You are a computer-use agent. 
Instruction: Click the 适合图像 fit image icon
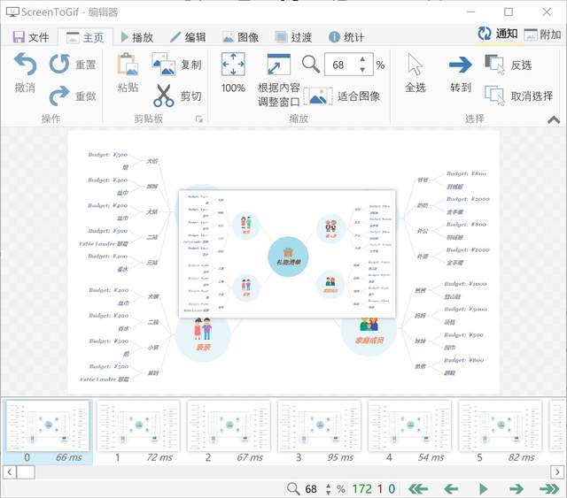click(318, 96)
